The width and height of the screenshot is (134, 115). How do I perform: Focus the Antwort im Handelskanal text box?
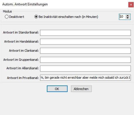(x=85, y=41)
